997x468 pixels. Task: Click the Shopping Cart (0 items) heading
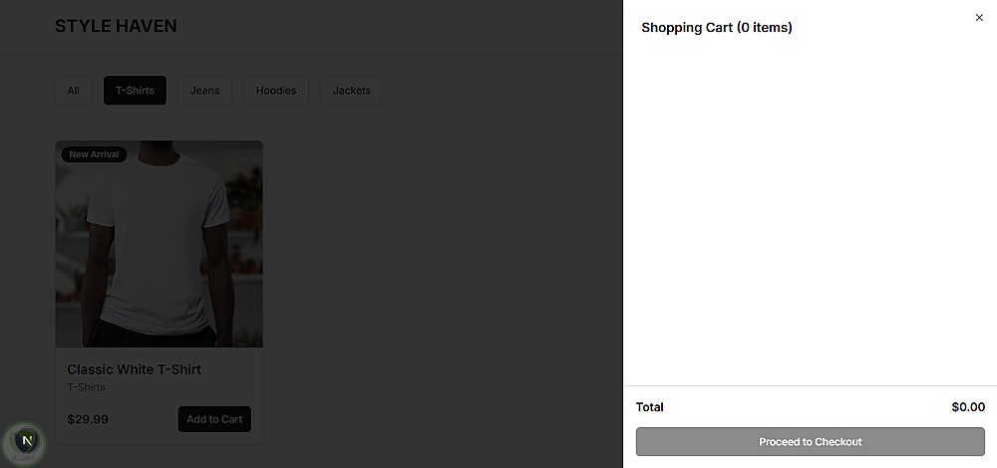717,28
